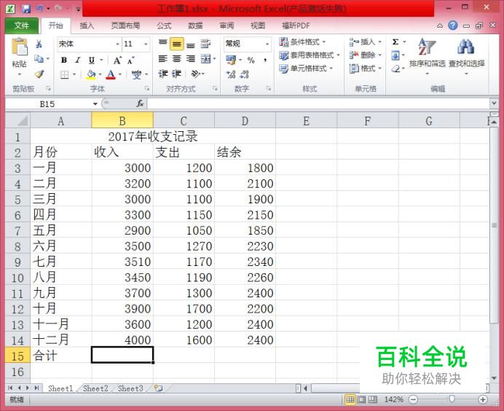Click the Copy icon
Screen dimensions: 504x411
39,59
